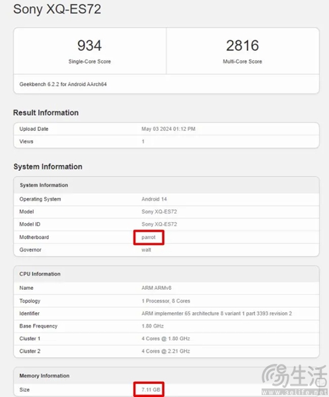The image size is (329, 397).
Task: Click the Cluster 1 row label
Action: [30, 339]
